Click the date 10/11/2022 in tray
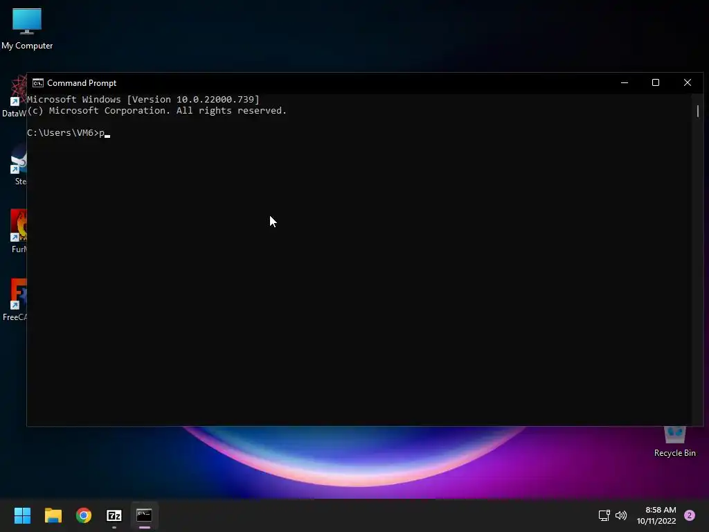 [656, 521]
